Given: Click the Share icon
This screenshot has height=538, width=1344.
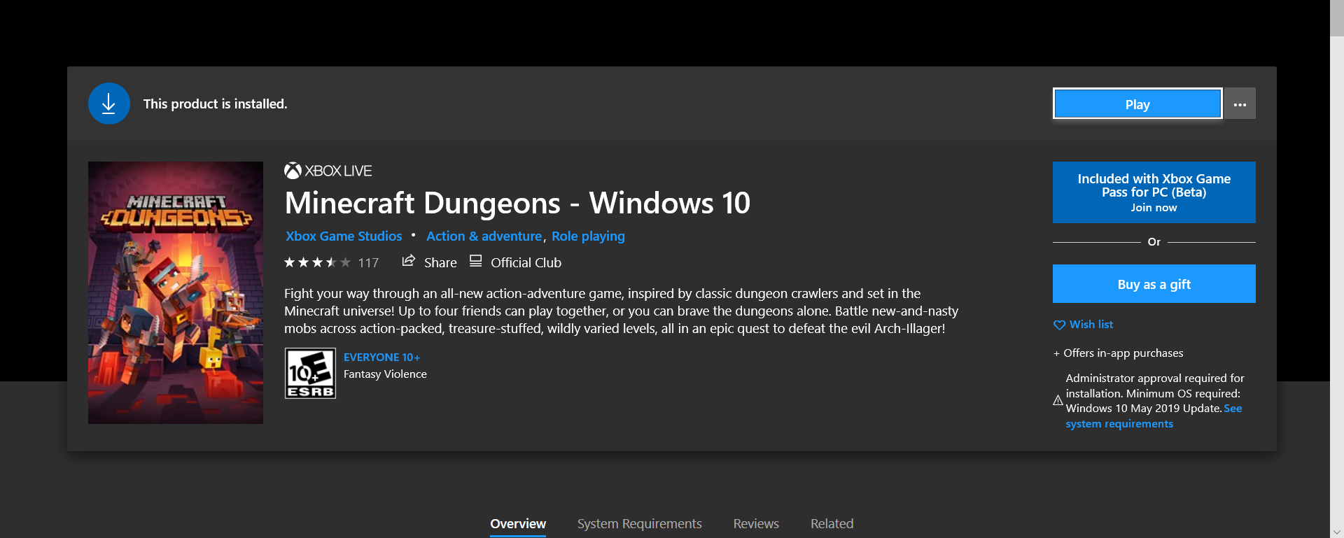Looking at the screenshot, I should point(408,261).
